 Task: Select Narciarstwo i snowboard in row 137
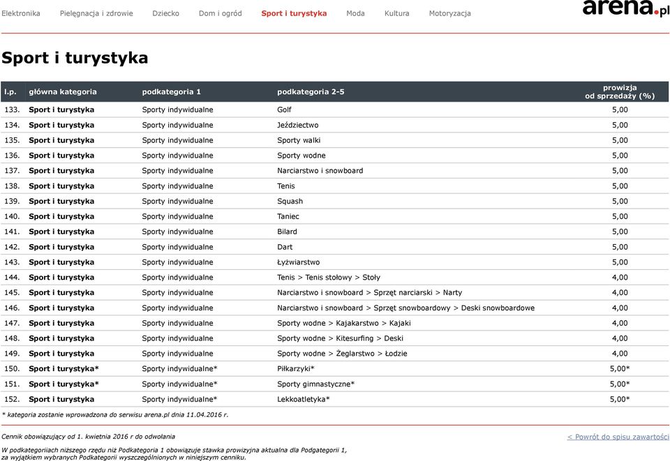click(x=320, y=171)
